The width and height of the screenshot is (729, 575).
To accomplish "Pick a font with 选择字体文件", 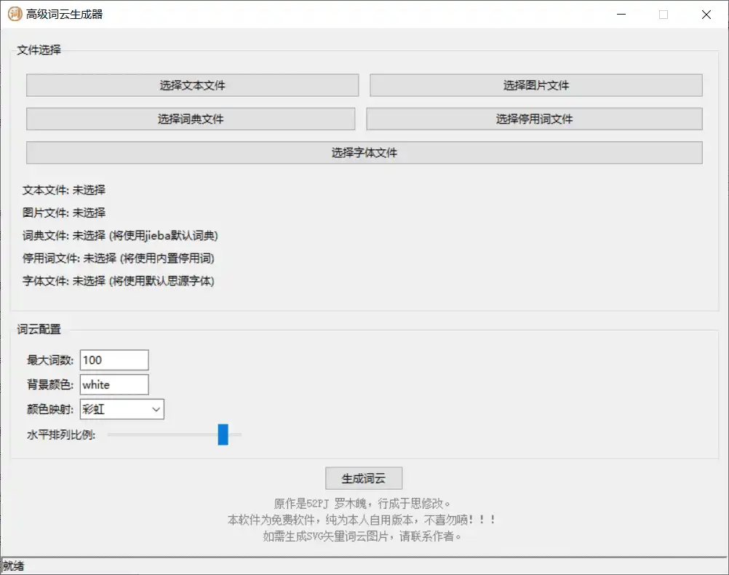I will tap(364, 153).
